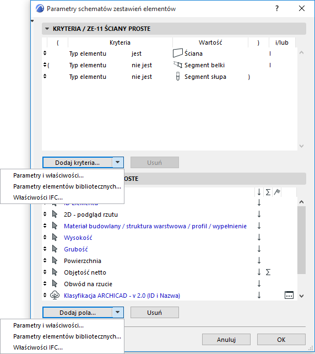The image size is (315, 354).
Task: Open the 'jest' operator in the Ściana row
Action: point(137,53)
